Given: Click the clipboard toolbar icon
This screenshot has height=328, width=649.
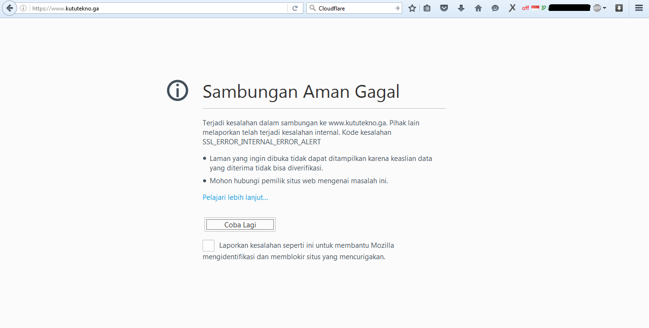Looking at the screenshot, I should (426, 8).
